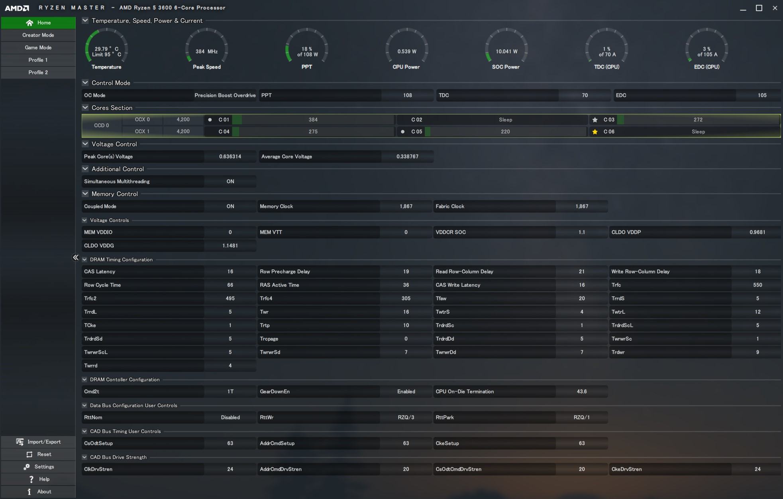Collapse the Memory Control section

[85, 194]
